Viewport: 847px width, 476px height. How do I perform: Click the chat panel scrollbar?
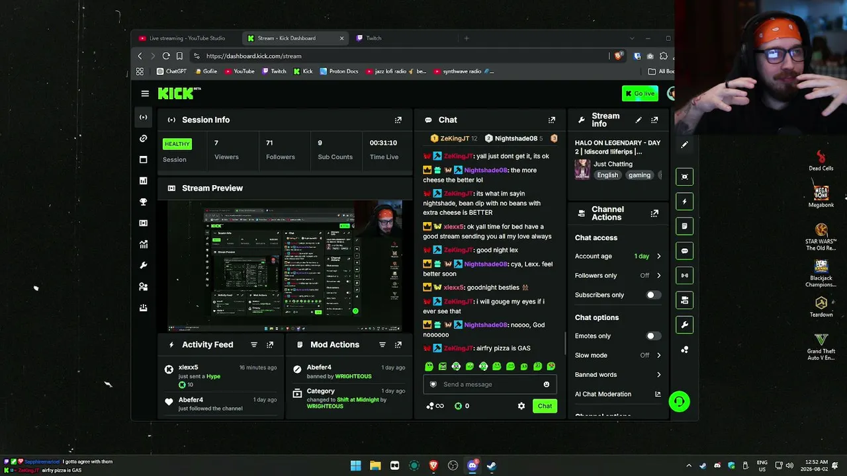tap(564, 342)
